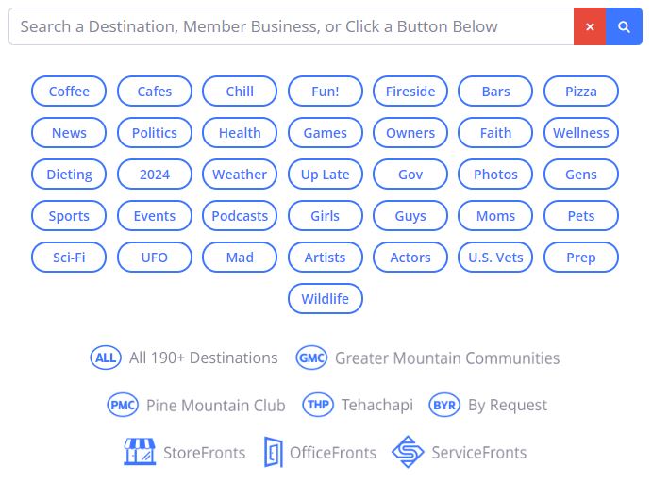The width and height of the screenshot is (652, 483).
Task: Open the Fireside category
Action: click(410, 92)
